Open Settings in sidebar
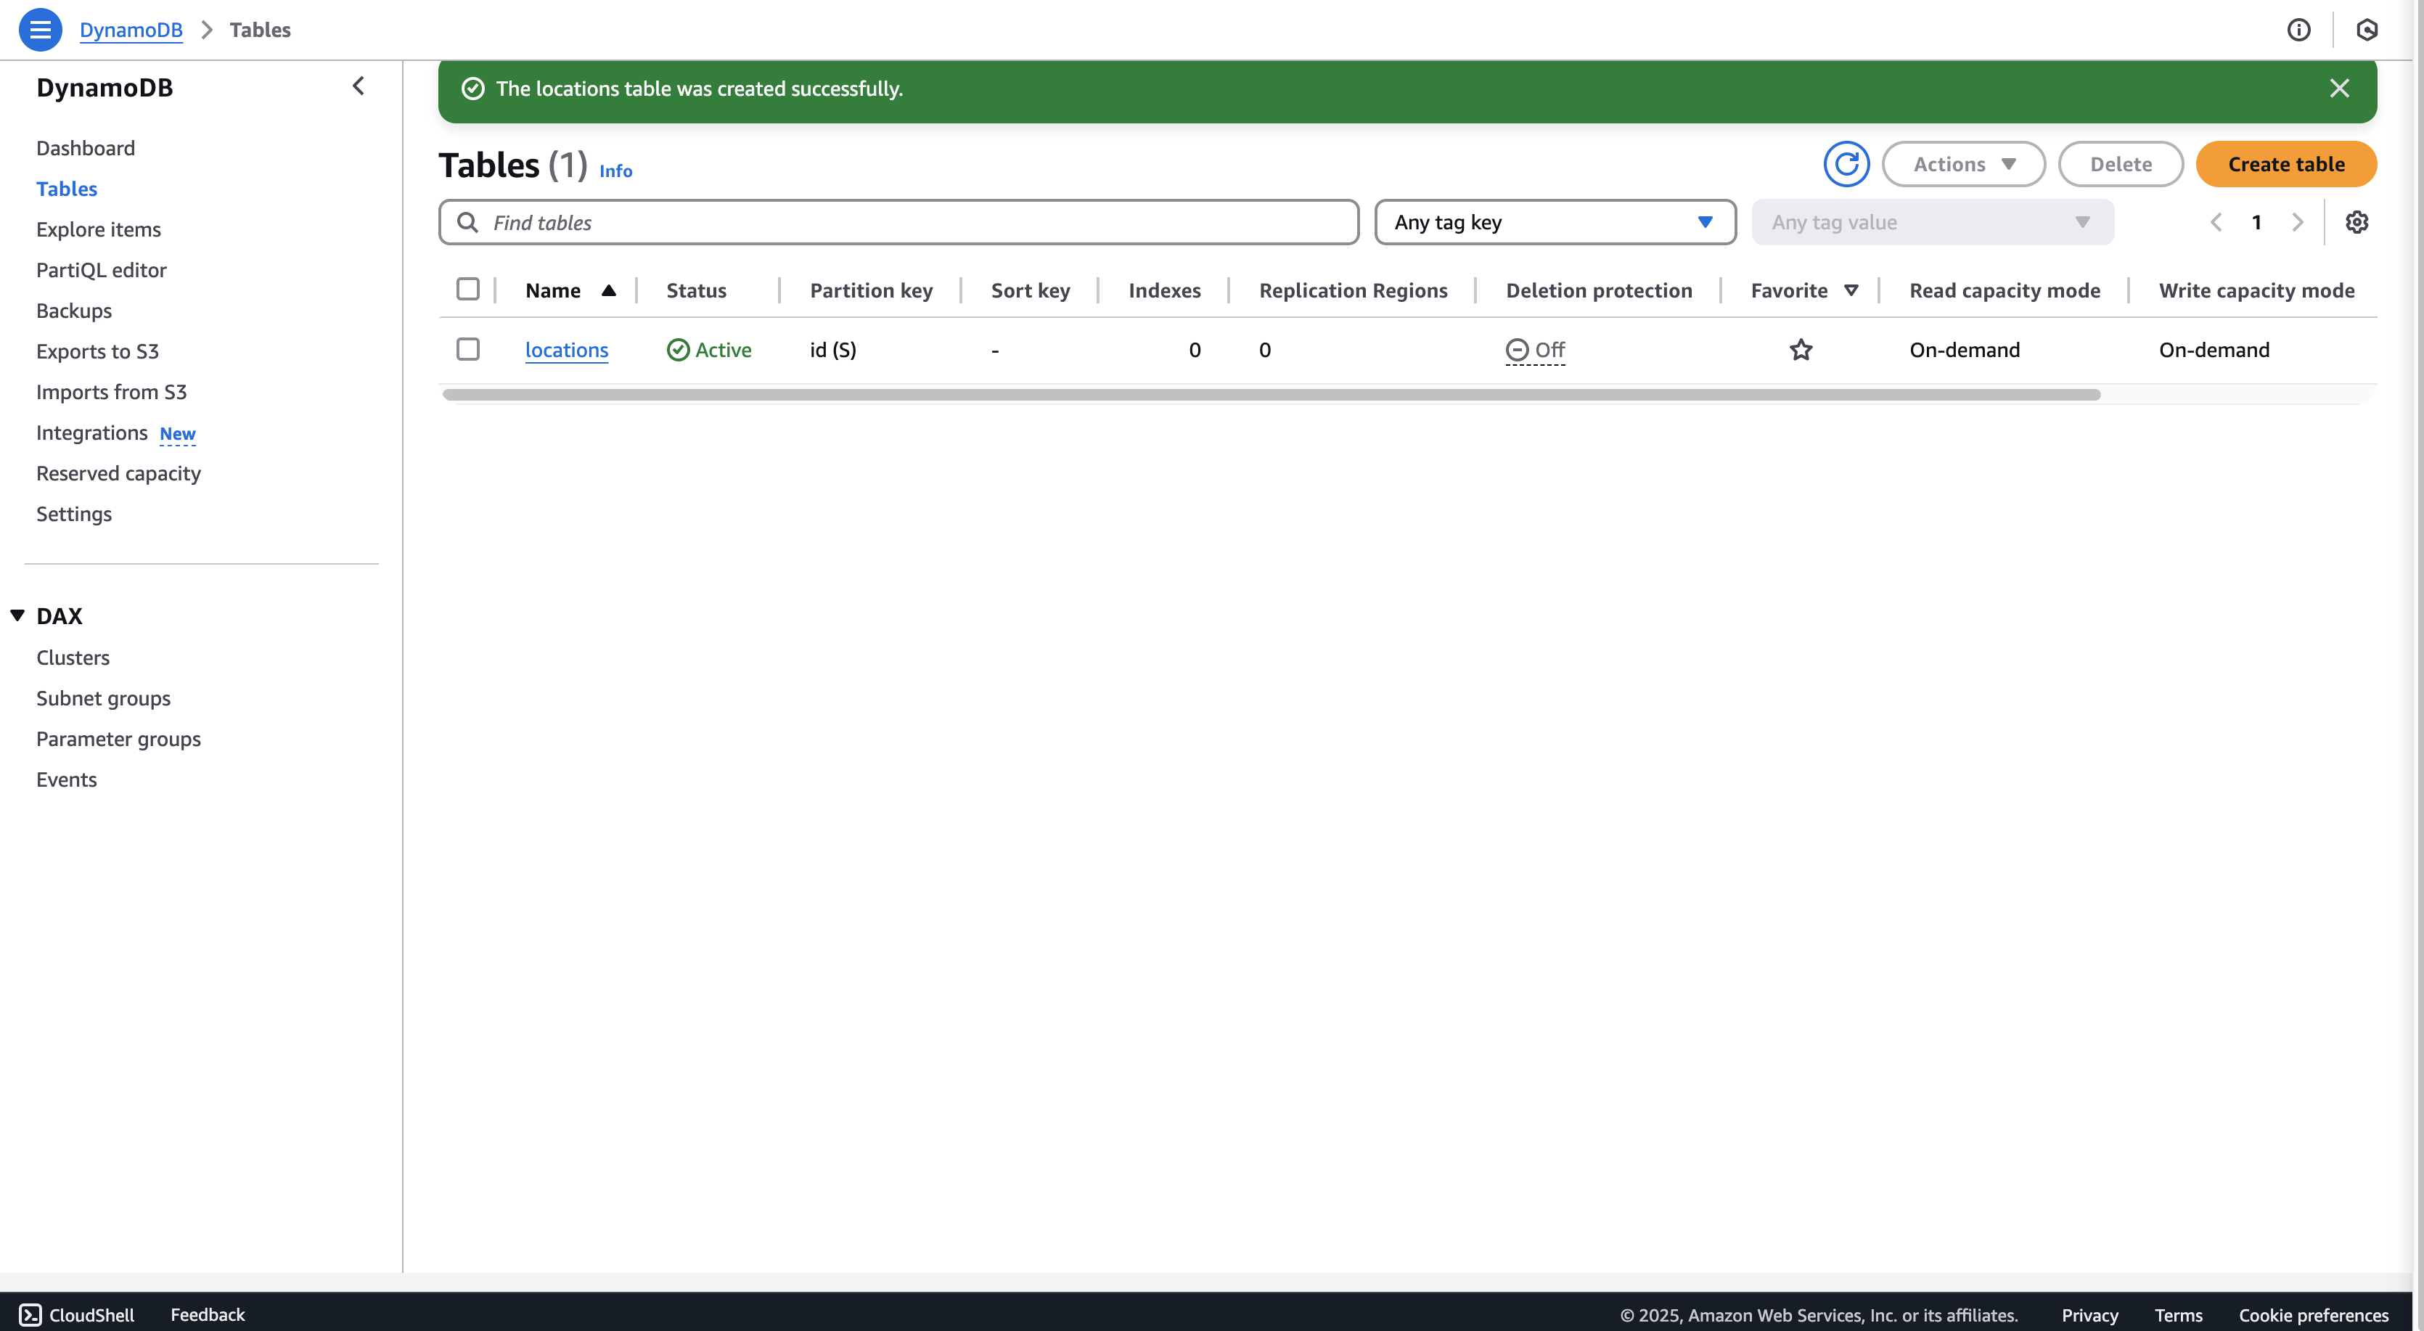The height and width of the screenshot is (1331, 2424). (x=74, y=514)
